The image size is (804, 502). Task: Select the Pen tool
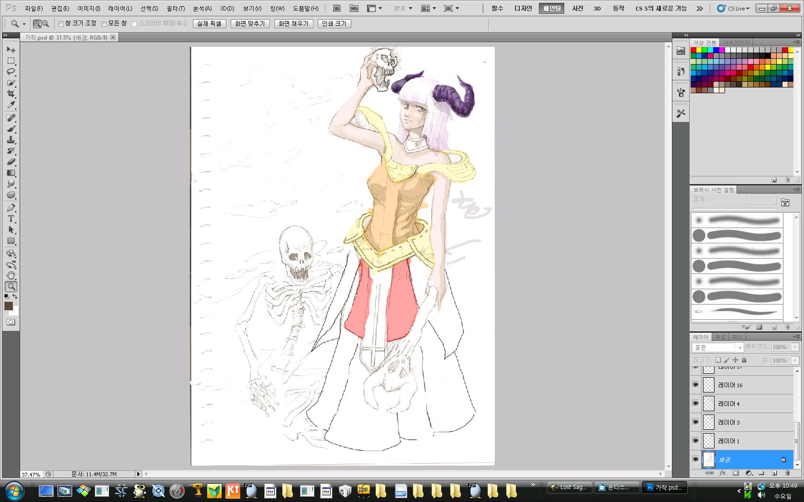[x=11, y=207]
